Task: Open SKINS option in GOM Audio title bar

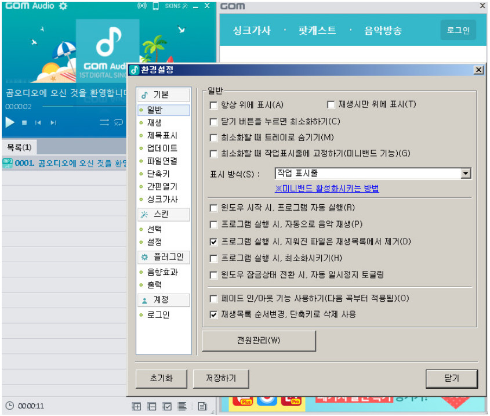Action: [x=176, y=6]
